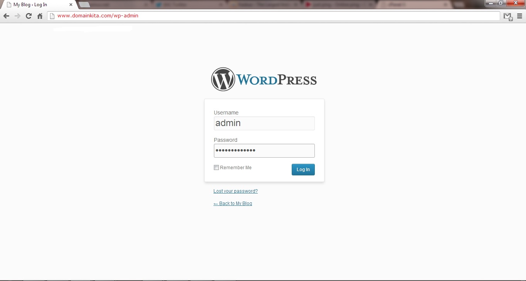Image resolution: width=526 pixels, height=281 pixels.
Task: Open a new tab with the new-tab button
Action: tap(84, 5)
